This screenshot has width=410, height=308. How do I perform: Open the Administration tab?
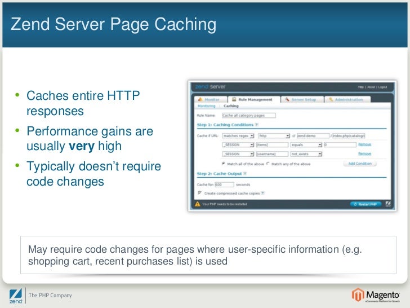click(347, 99)
